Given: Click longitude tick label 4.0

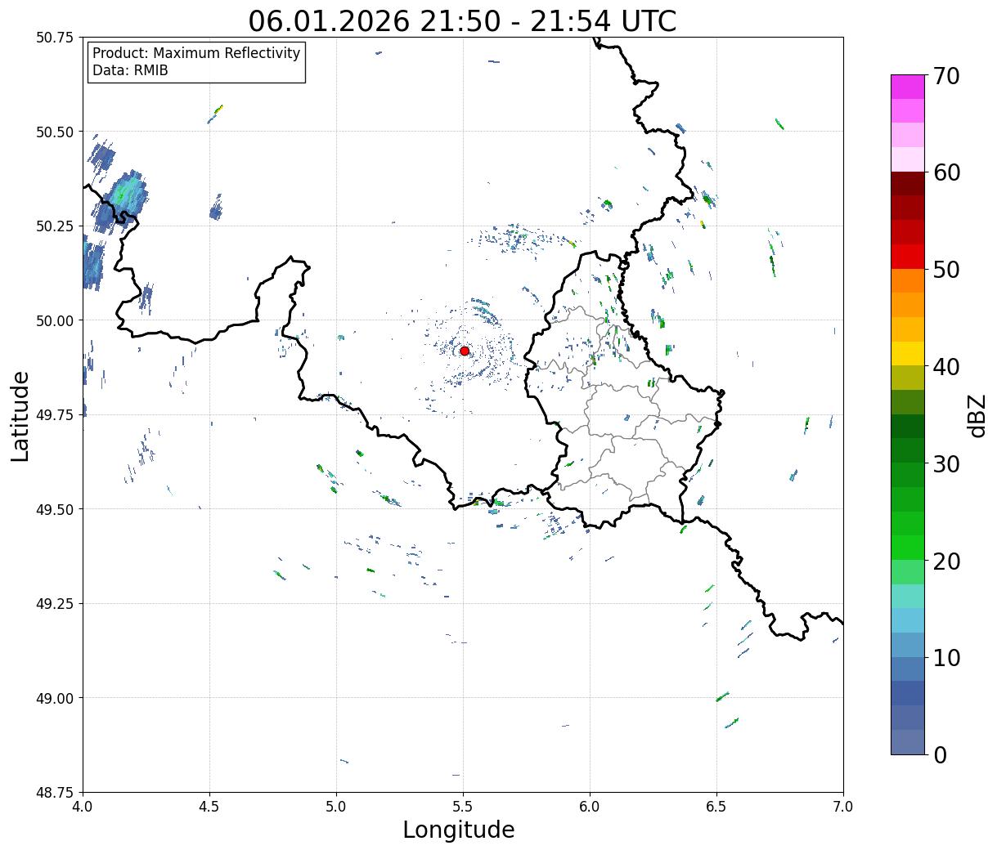Looking at the screenshot, I should pyautogui.click(x=83, y=807).
